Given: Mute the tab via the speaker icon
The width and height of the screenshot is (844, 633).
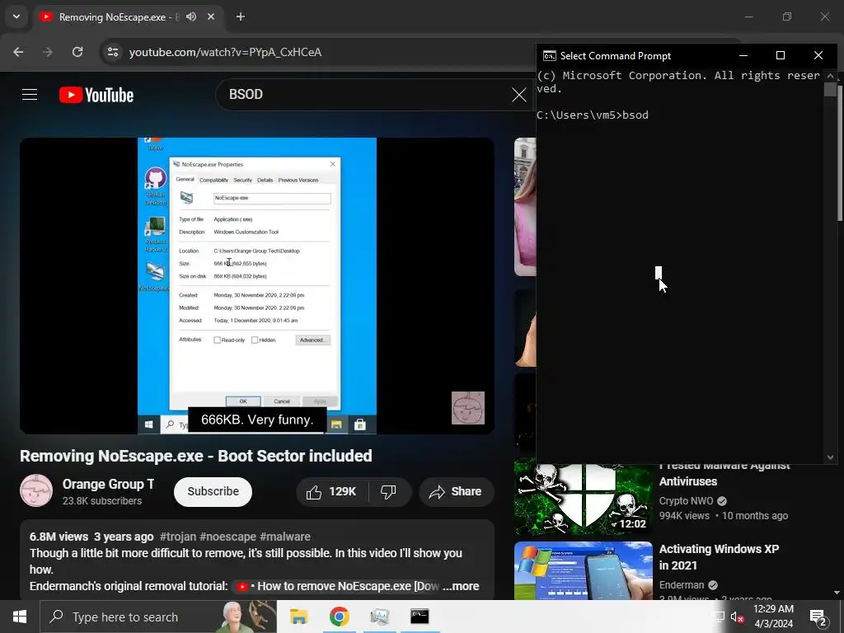Looking at the screenshot, I should tap(191, 16).
